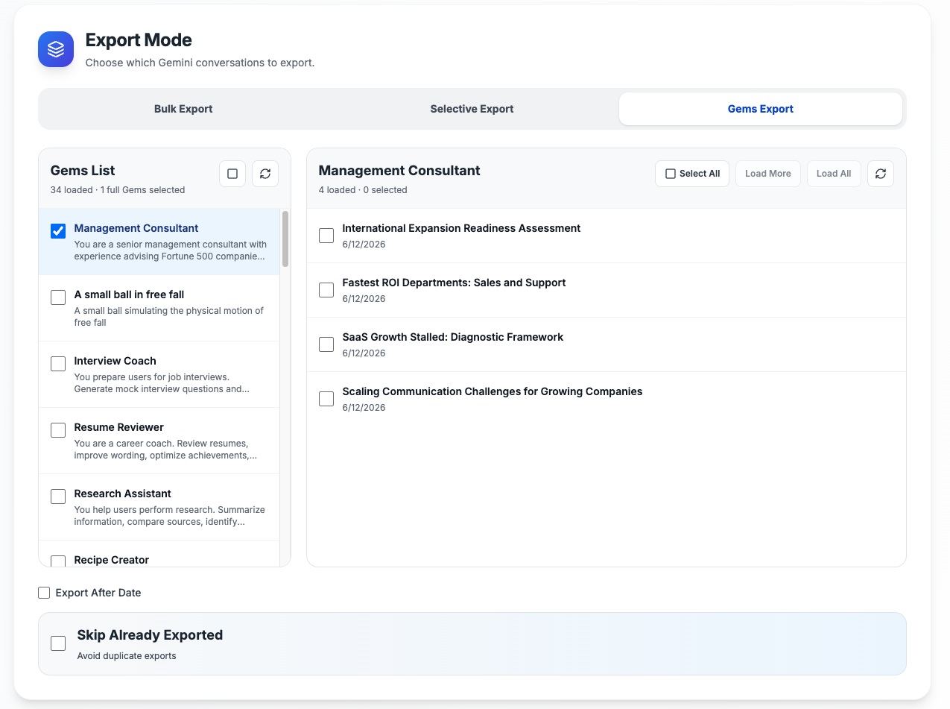Click the Select All button
Screen dimensions: 950x709
click(692, 174)
